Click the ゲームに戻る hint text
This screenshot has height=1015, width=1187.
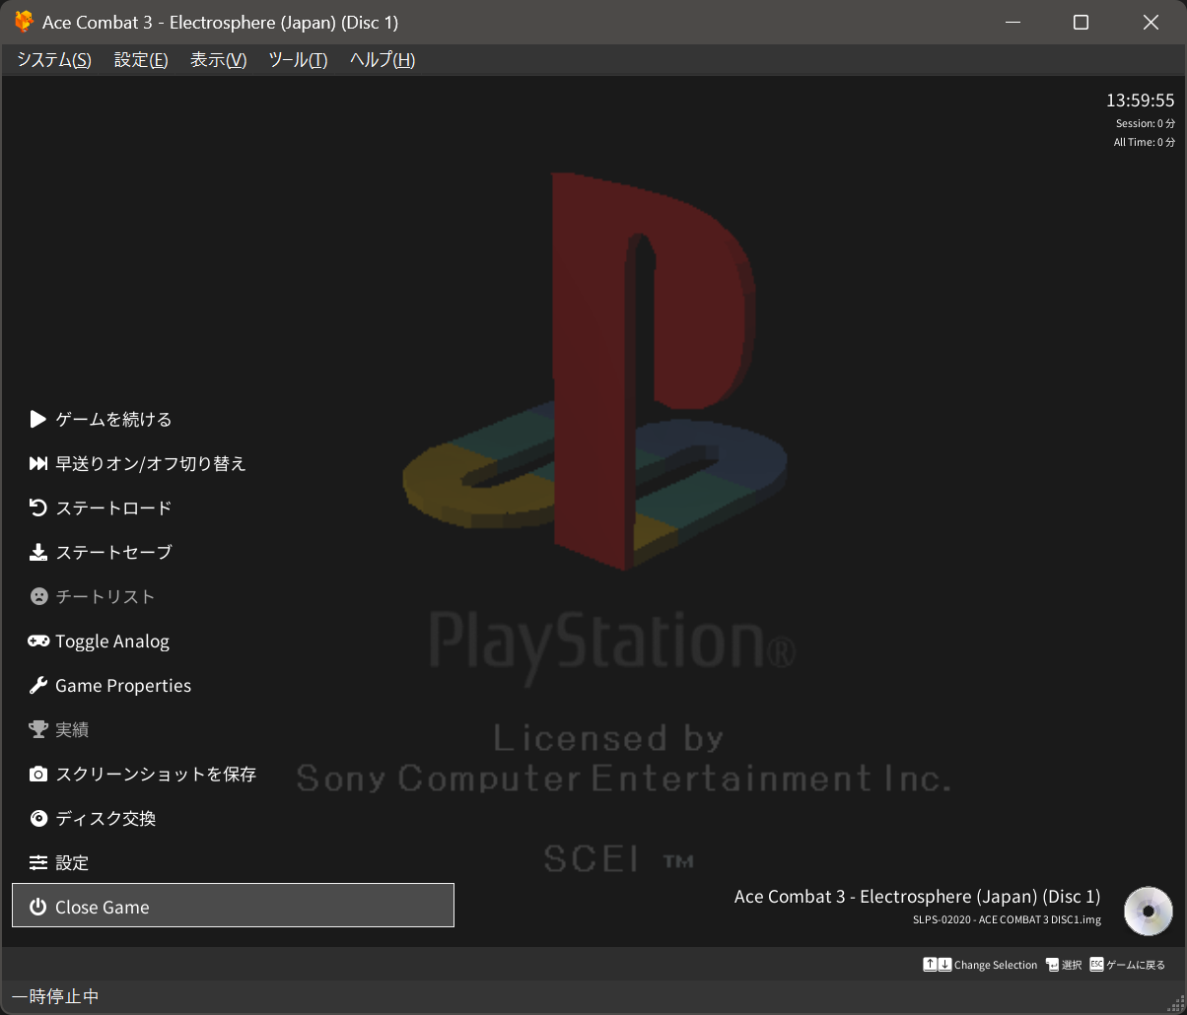1136,965
